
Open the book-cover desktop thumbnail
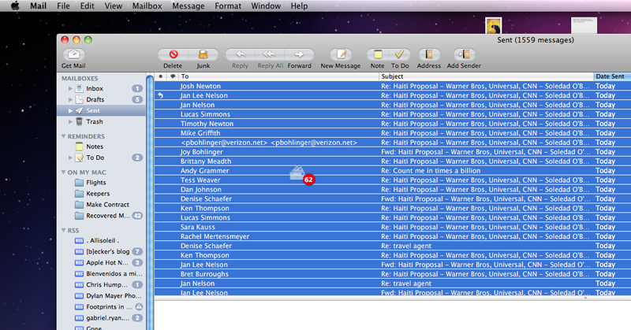coord(494,26)
